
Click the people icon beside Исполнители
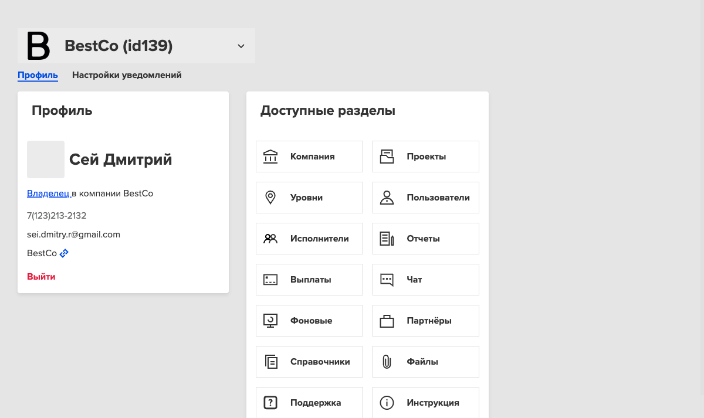[x=270, y=239]
